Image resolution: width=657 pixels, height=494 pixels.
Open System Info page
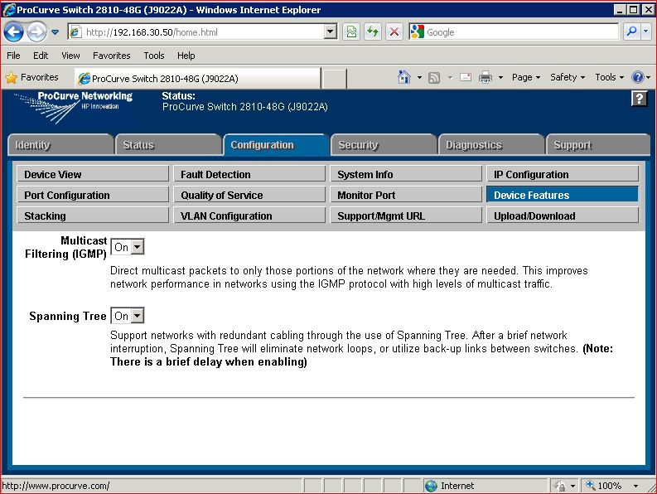tap(406, 174)
